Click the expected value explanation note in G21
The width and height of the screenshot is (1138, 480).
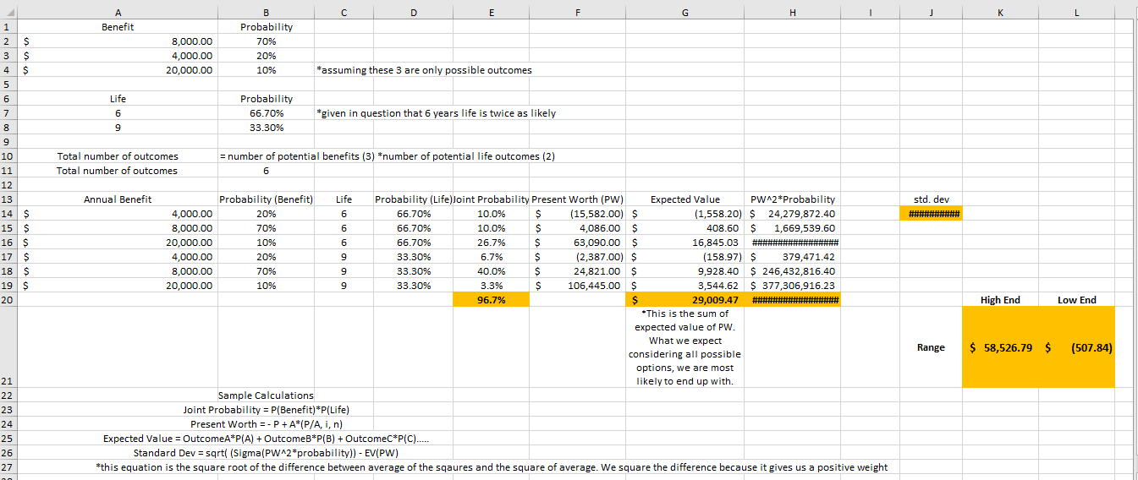pos(684,347)
